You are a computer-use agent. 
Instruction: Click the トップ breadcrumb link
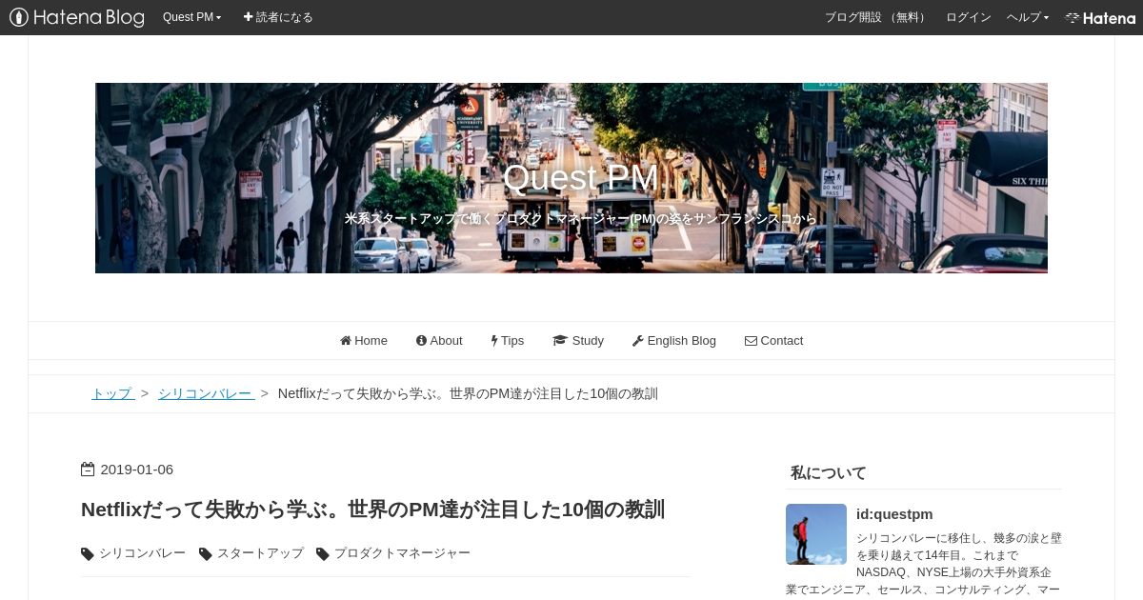[112, 393]
